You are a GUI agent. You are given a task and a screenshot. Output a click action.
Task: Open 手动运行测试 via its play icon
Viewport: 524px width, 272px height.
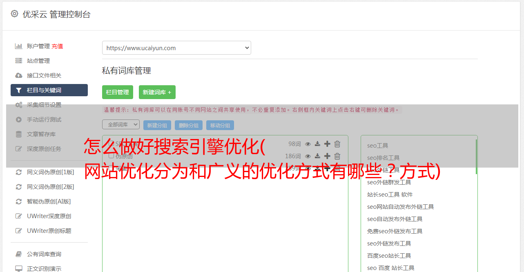coord(19,119)
